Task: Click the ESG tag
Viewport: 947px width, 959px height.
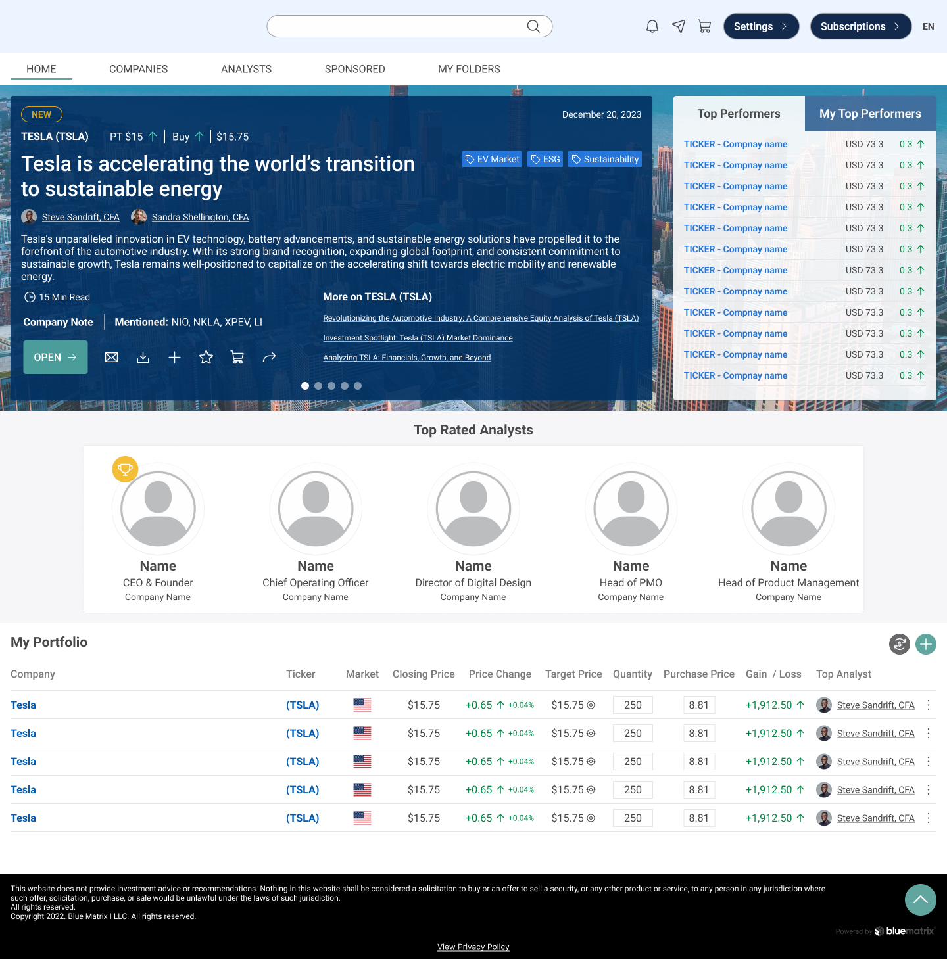Action: (x=545, y=159)
